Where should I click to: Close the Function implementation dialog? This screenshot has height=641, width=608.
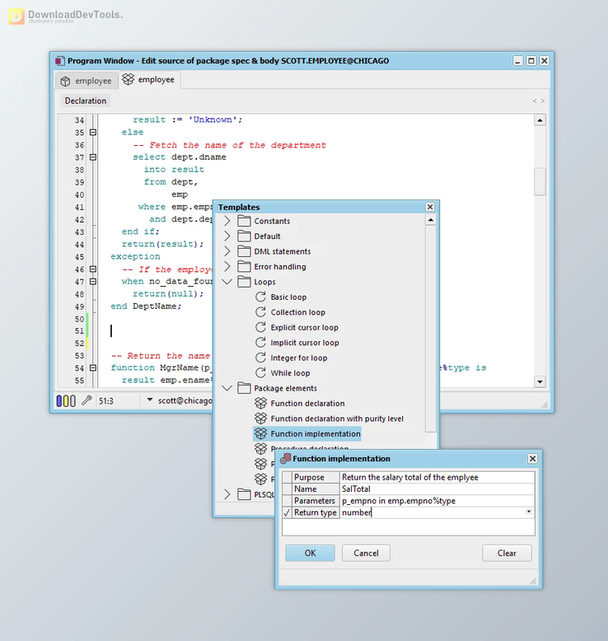click(533, 459)
